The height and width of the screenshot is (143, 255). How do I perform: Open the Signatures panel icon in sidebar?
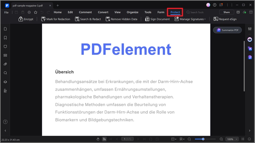point(5,91)
